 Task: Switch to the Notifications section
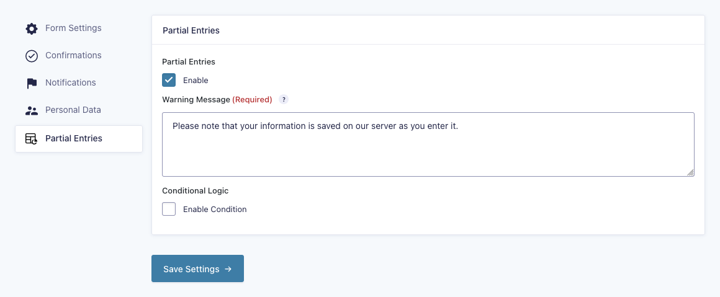[x=70, y=82]
